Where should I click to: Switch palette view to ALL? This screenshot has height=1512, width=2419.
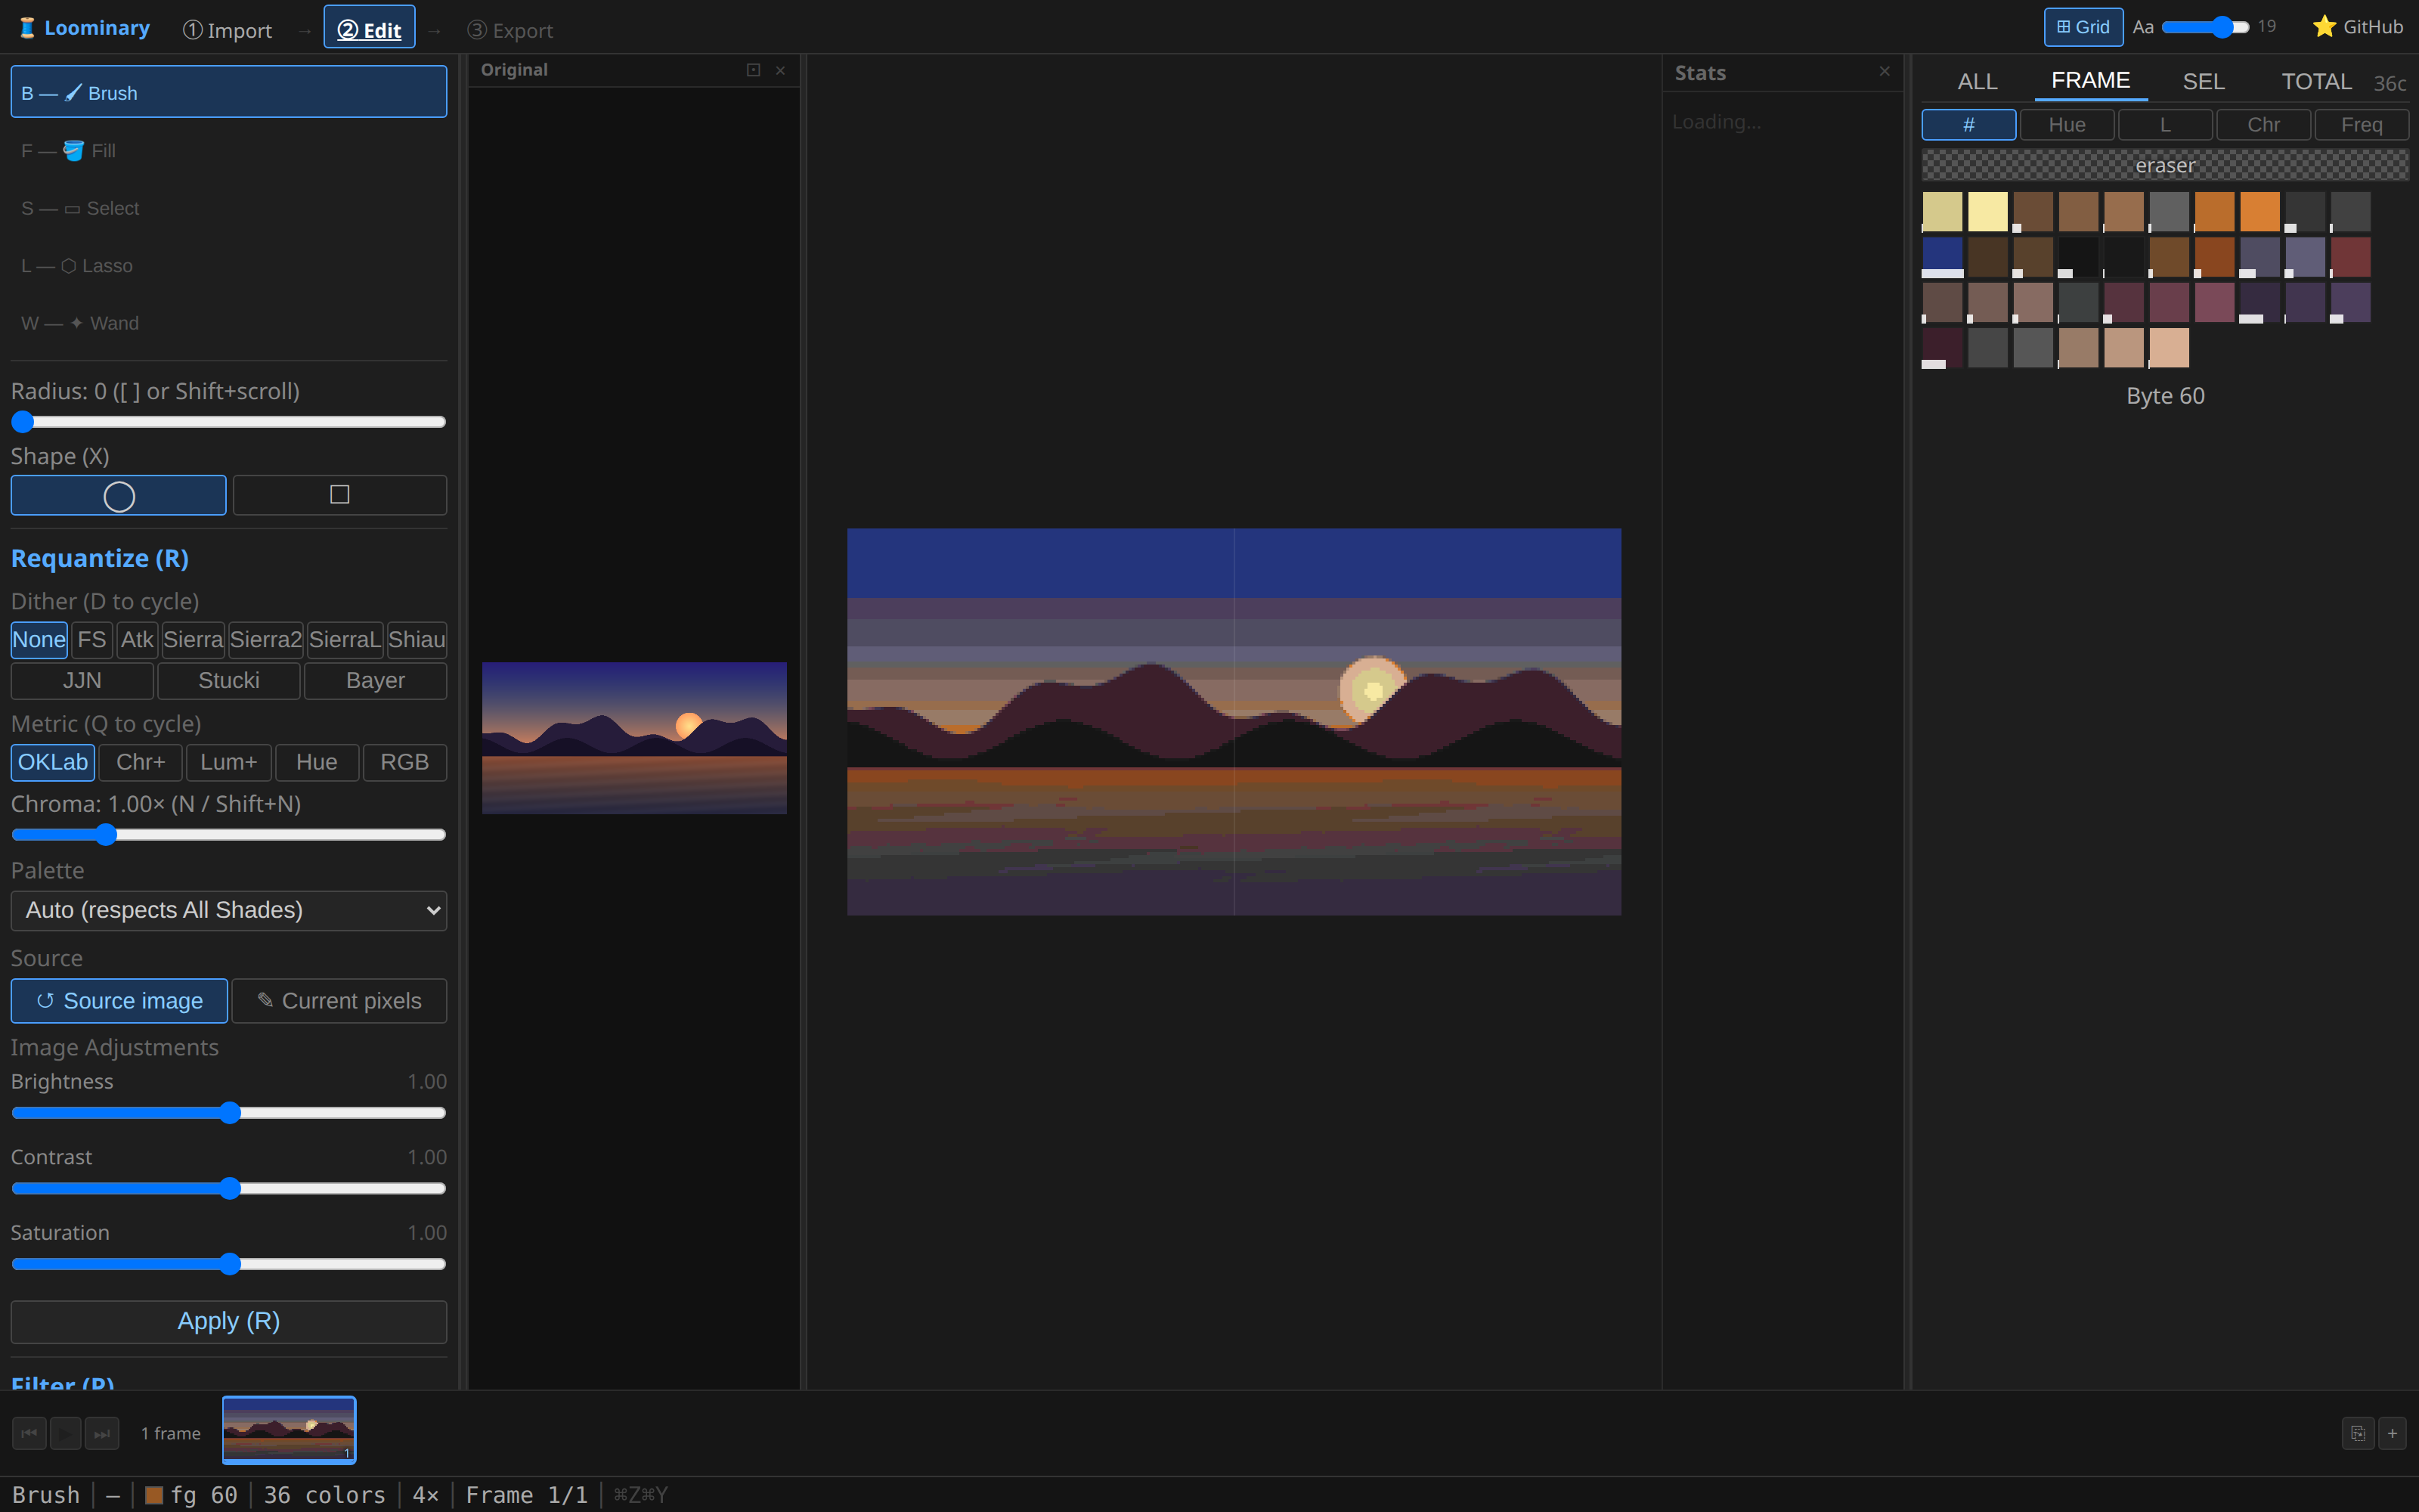1978,81
